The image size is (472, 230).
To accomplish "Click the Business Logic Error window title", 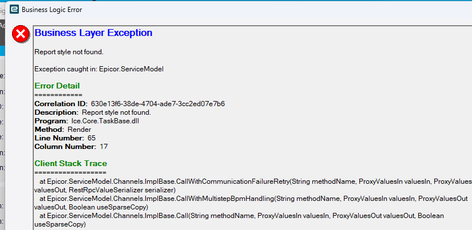I will (x=51, y=9).
